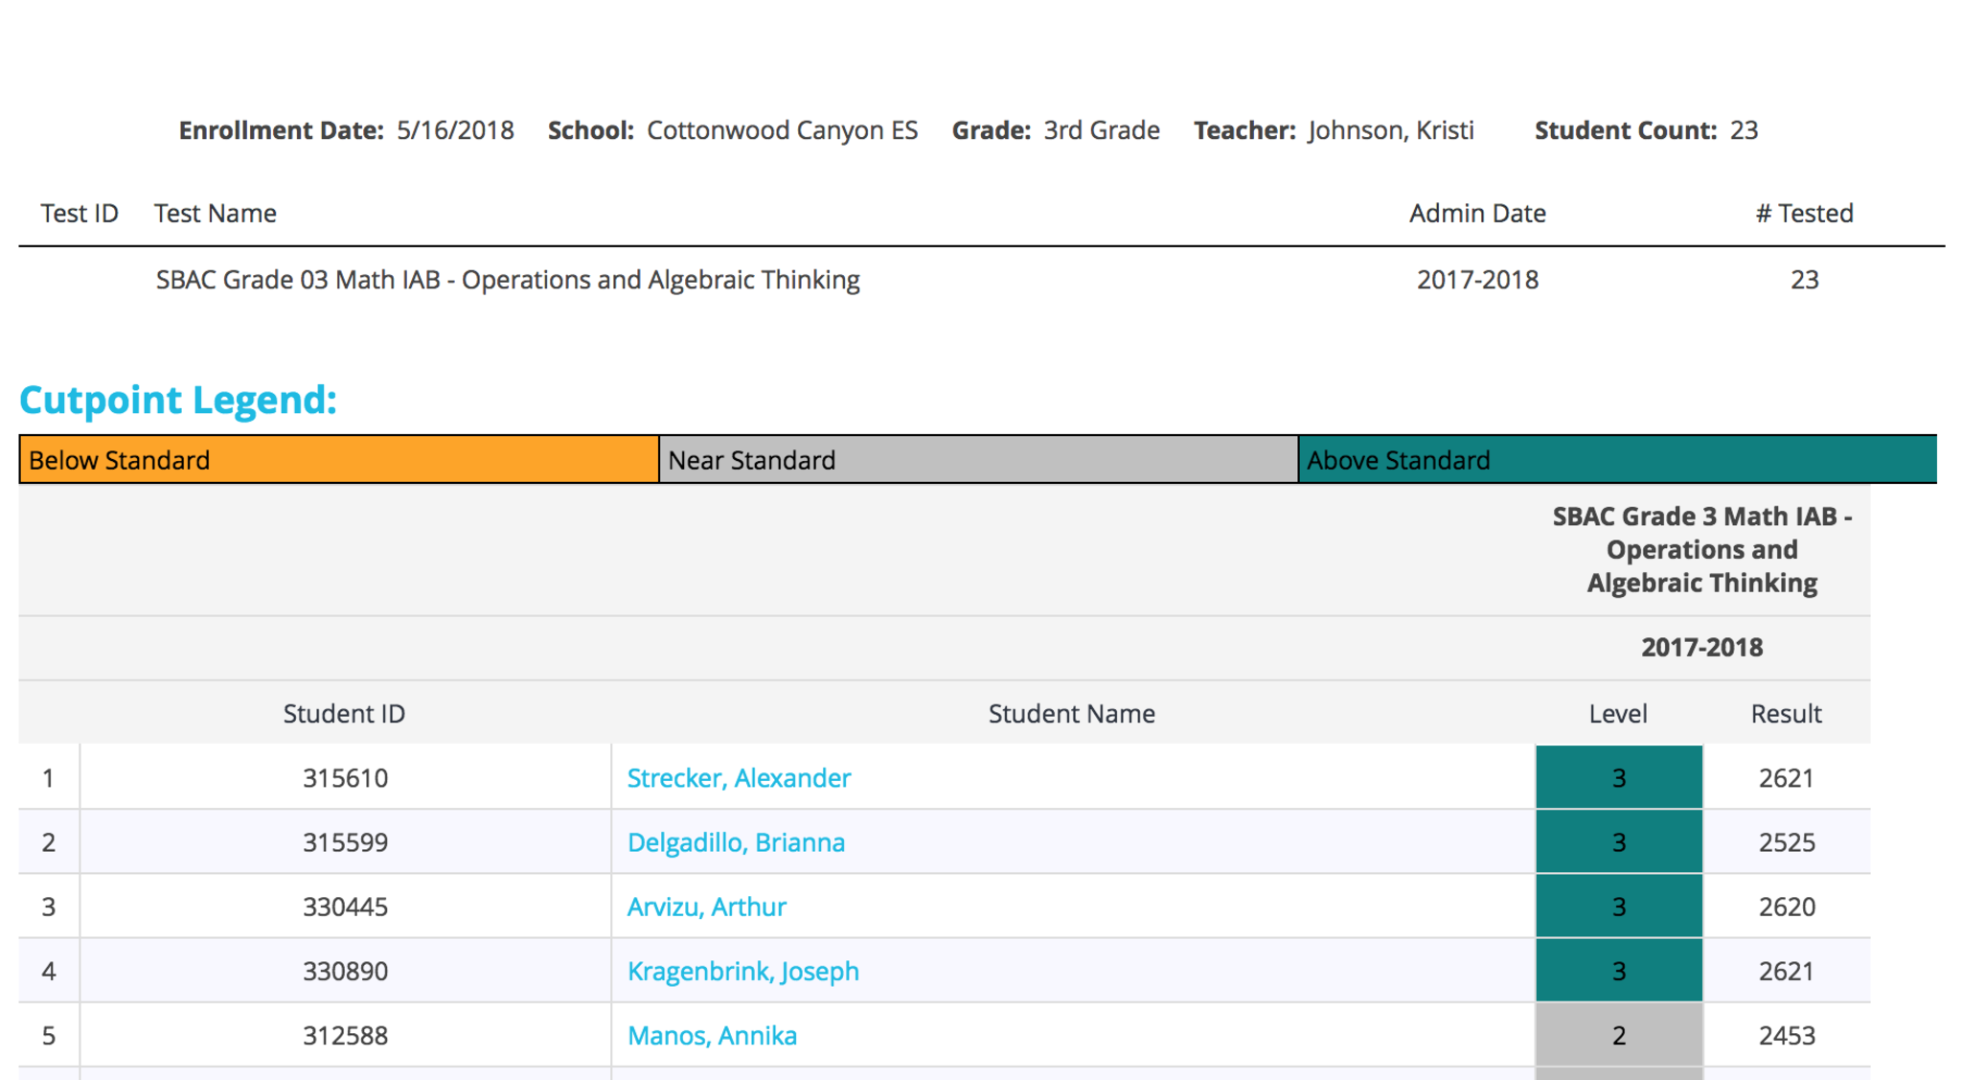The image size is (1962, 1080).
Task: Click Arvizu, Arthur student name
Action: 706,906
